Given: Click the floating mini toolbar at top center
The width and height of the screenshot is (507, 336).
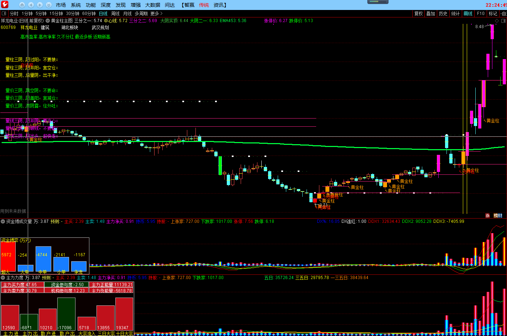Looking at the screenshot, I should click(x=378, y=2).
